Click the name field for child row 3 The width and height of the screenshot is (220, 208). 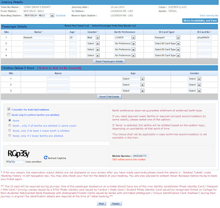(58, 91)
